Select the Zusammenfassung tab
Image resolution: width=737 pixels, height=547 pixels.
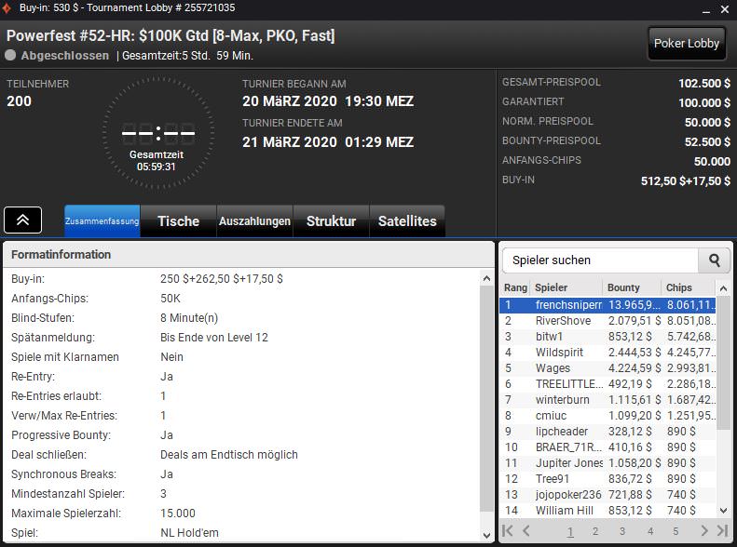click(x=102, y=221)
